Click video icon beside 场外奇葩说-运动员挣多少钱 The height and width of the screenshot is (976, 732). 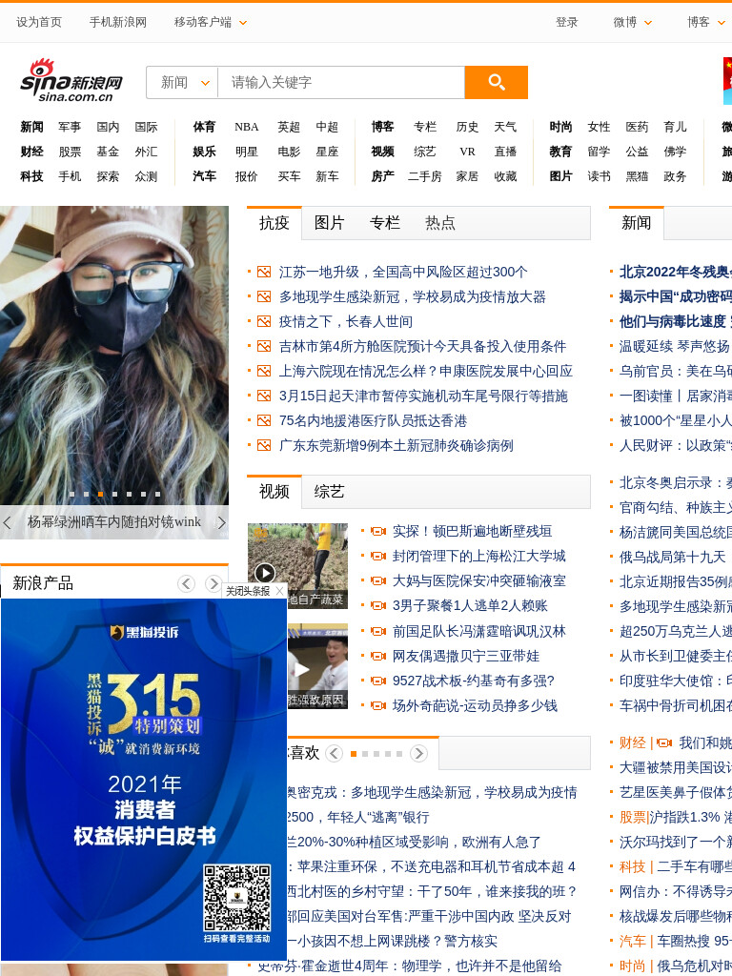coord(377,706)
